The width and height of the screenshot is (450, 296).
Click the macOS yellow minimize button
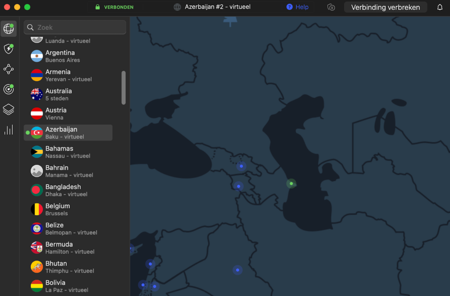coord(17,7)
